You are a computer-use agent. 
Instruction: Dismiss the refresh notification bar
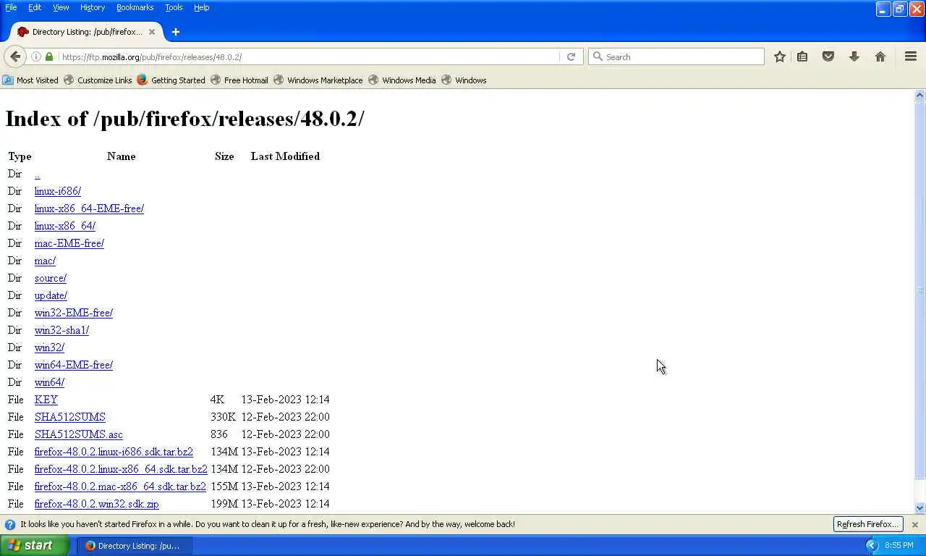[914, 524]
